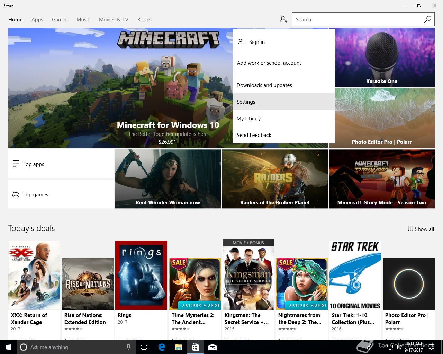Open the Windows Start menu

[8, 347]
